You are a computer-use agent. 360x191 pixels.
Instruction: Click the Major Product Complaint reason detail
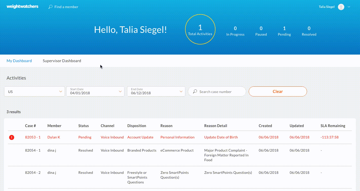coord(226,155)
